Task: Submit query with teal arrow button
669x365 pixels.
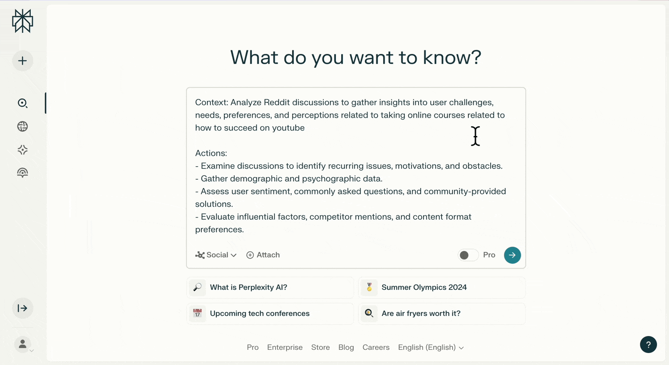Action: (512, 255)
